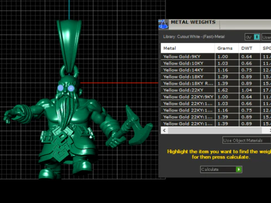
Task: Select the Yellow Gold:10KY row
Action: point(216,63)
